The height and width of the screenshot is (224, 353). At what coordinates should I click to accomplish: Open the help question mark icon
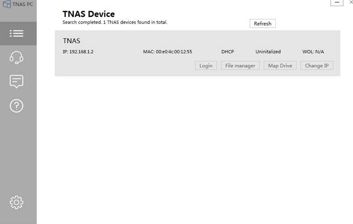click(x=17, y=106)
